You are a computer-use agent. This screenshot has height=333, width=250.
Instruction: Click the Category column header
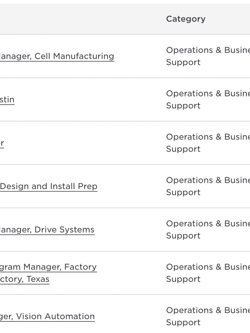[x=186, y=19]
